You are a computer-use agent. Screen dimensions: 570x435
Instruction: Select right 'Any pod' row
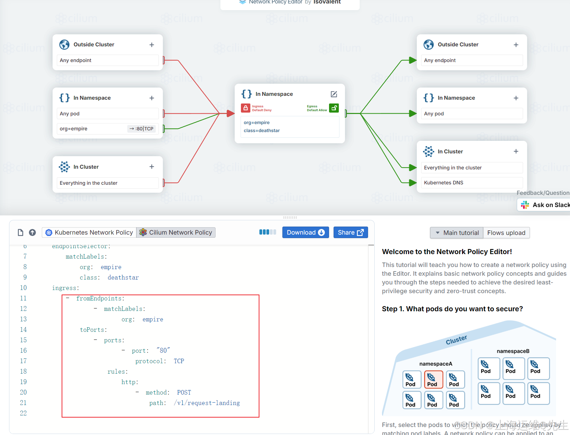472,114
